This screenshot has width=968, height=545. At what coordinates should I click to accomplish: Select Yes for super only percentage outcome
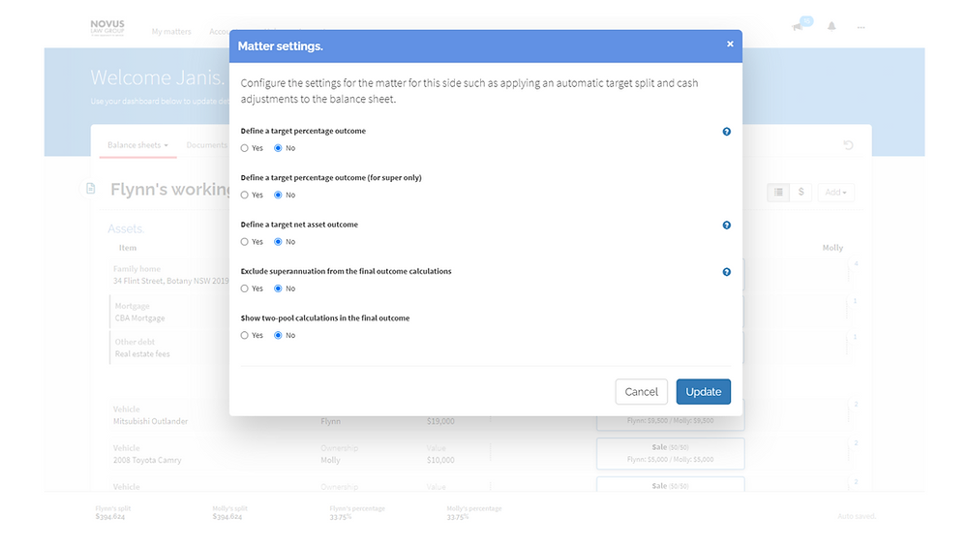point(245,195)
